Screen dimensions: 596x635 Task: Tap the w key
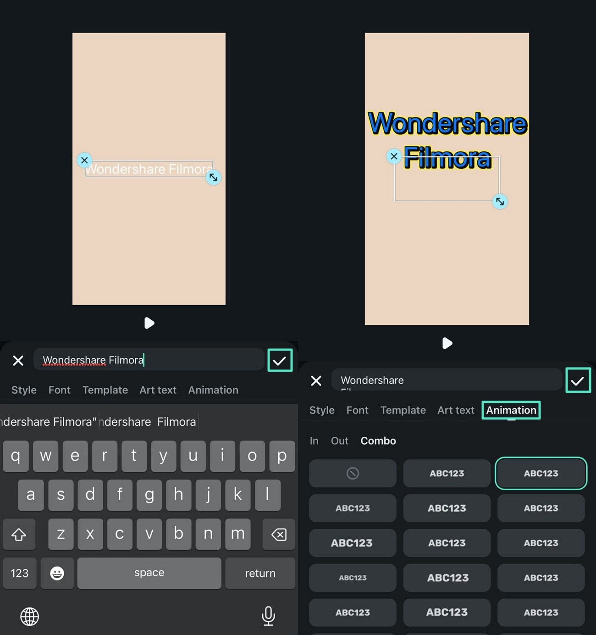click(x=45, y=456)
